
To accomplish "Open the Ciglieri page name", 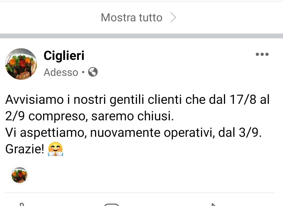I will pyautogui.click(x=64, y=56).
